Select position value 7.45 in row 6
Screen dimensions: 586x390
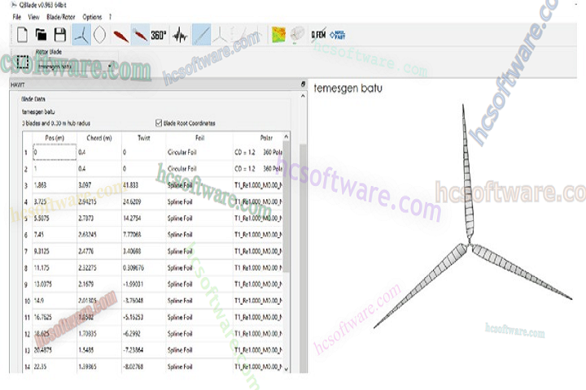[x=55, y=234]
